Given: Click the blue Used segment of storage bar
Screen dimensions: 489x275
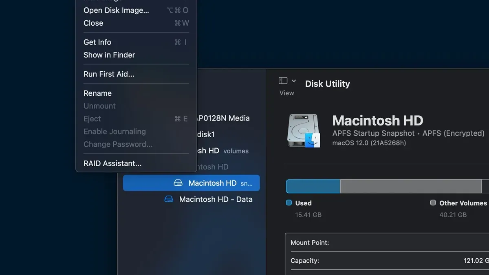Looking at the screenshot, I should point(313,186).
